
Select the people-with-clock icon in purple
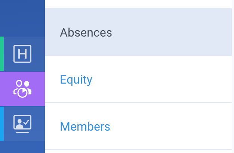[x=22, y=89]
